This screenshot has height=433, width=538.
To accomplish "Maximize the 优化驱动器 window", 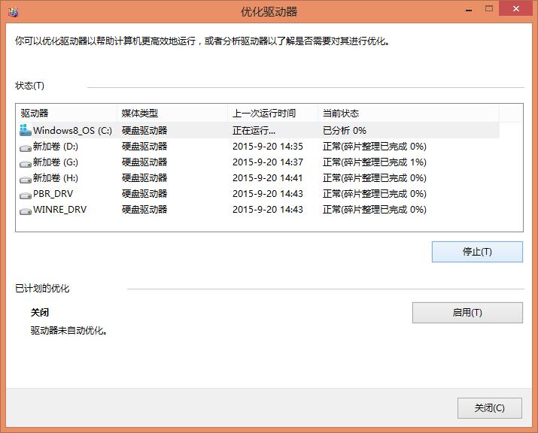I will click(489, 9).
